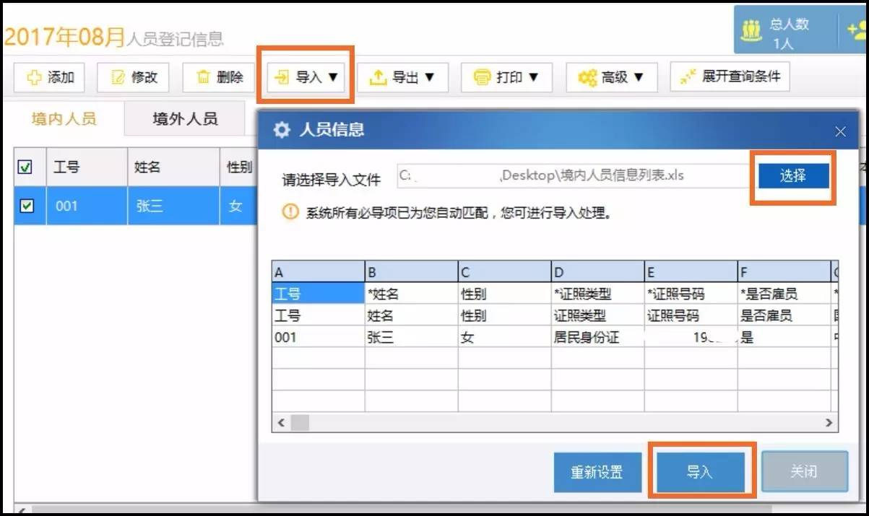Click the right arrow of horizontal scrollbar
Screen dimensions: 869x516
829,423
